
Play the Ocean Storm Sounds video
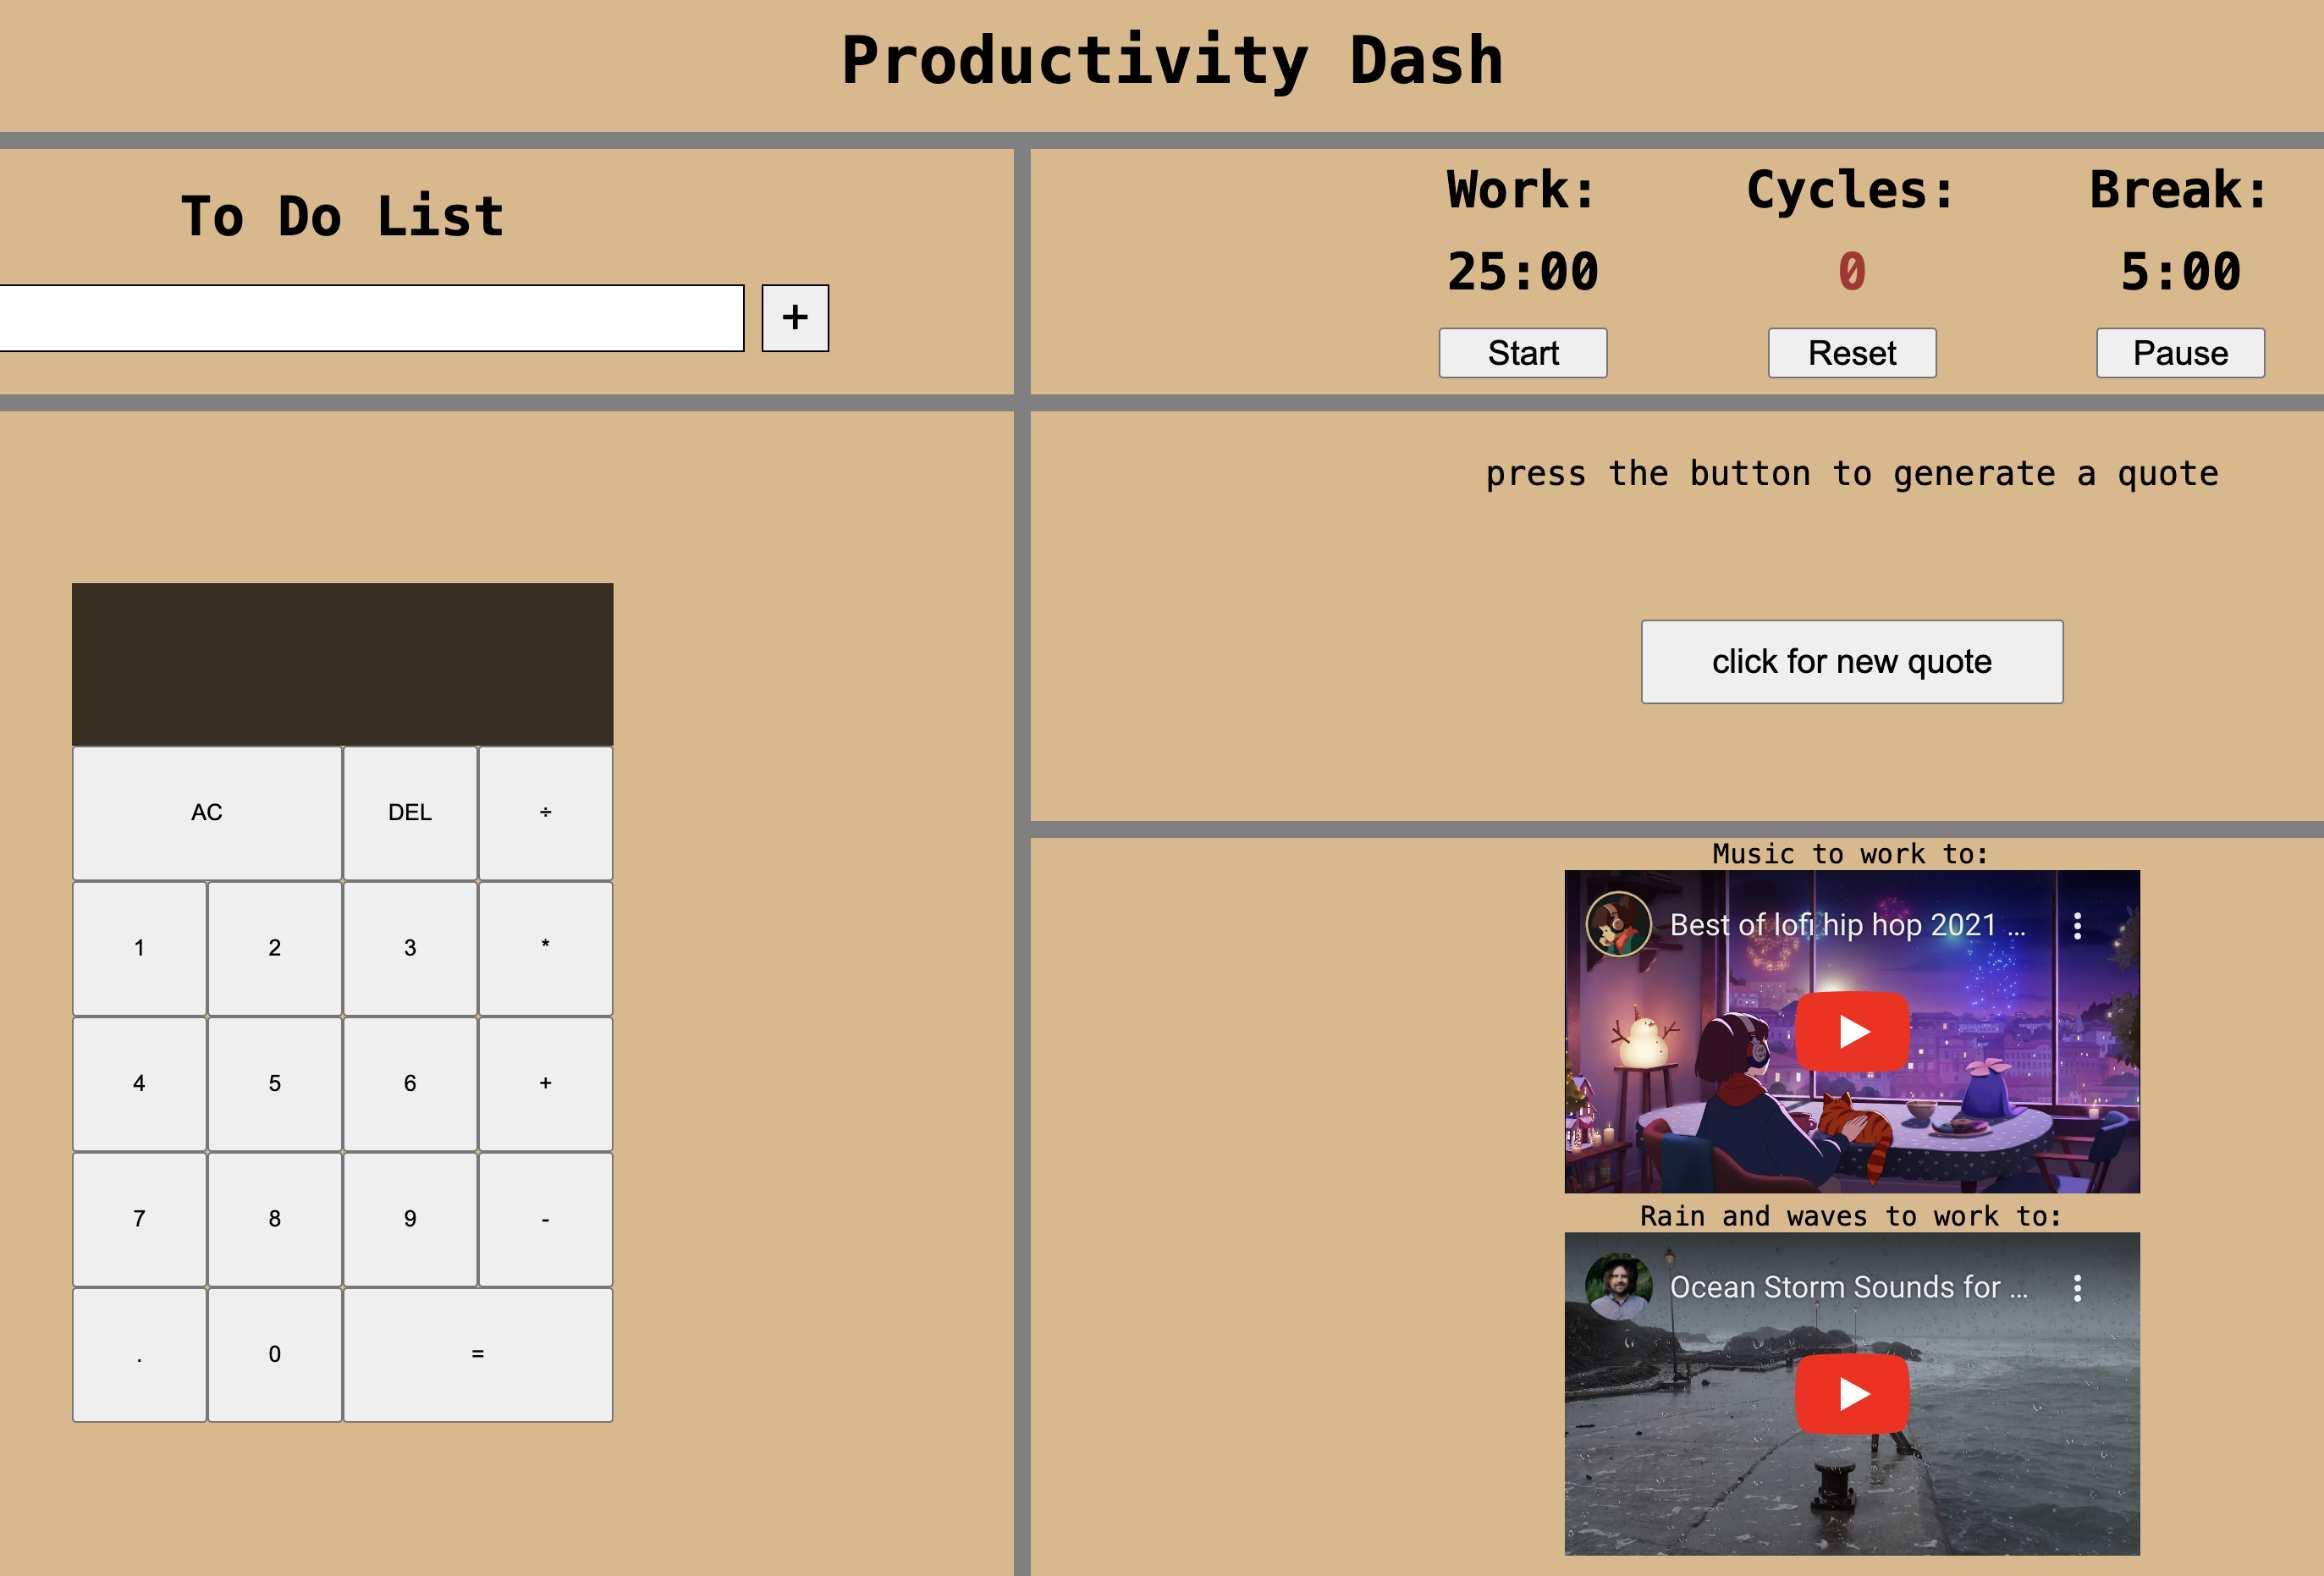[x=1852, y=1394]
